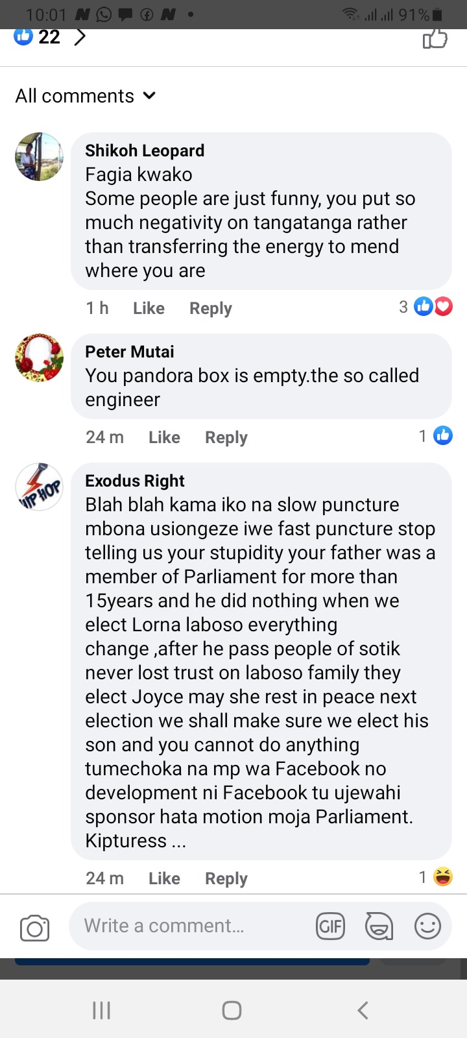Like Shikoh Leopard's comment
This screenshot has height=1038, width=467.
(x=149, y=308)
